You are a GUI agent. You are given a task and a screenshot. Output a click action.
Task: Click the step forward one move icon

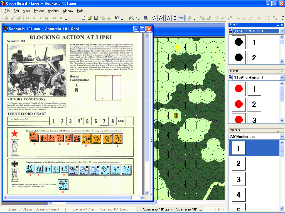click(40, 18)
